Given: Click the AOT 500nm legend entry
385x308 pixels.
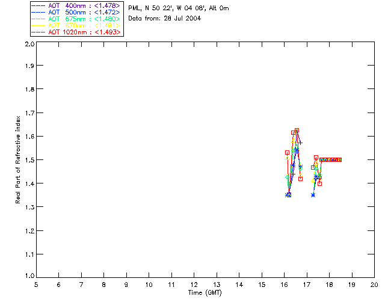Looking at the screenshot, I should (x=76, y=12).
